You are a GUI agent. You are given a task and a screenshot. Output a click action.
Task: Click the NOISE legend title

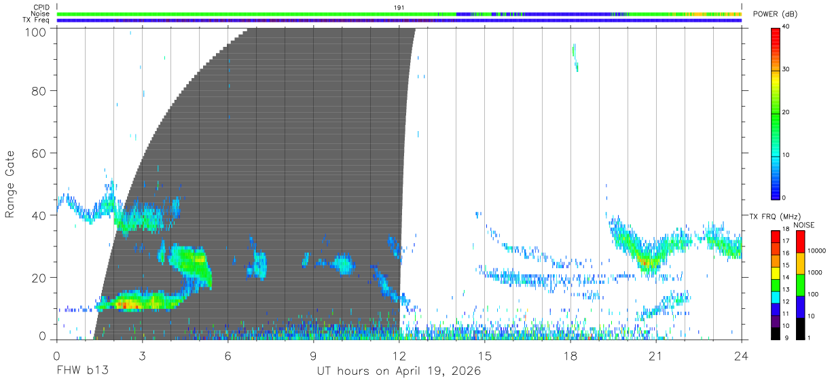(x=803, y=225)
